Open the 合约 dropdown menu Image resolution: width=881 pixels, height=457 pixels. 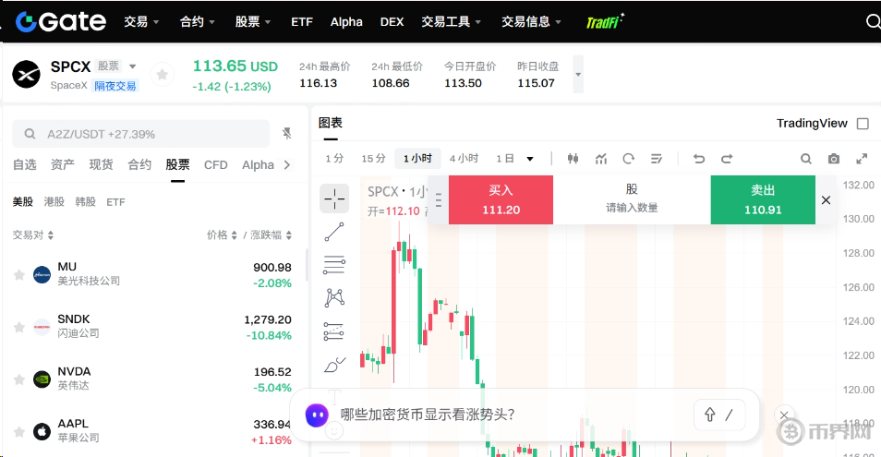click(x=198, y=22)
